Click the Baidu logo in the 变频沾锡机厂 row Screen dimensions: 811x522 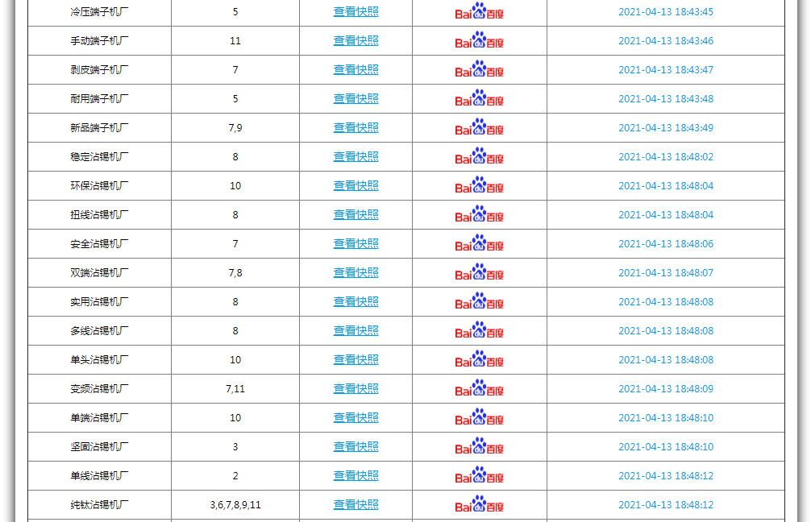point(480,388)
